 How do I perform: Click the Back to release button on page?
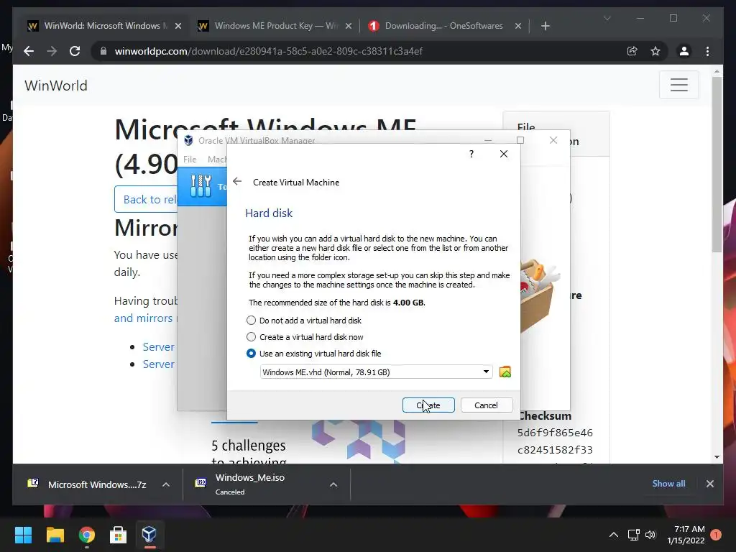(x=147, y=199)
